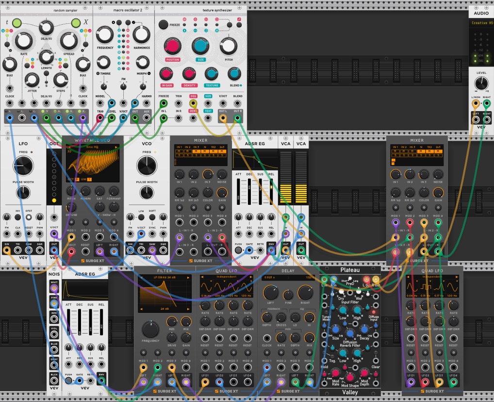The height and width of the screenshot is (402, 494).
Task: Click the CROSS feedback knob on Delay module
Action: [x=281, y=318]
